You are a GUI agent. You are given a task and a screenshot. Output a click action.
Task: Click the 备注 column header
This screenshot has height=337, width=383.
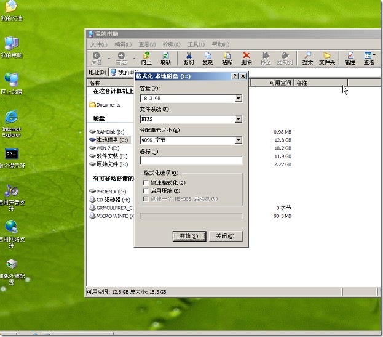[321, 83]
